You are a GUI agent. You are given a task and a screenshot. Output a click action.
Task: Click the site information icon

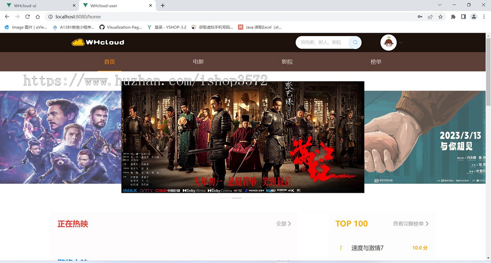pos(50,16)
